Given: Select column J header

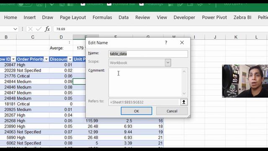Looking at the screenshot, I should click(x=215, y=37).
